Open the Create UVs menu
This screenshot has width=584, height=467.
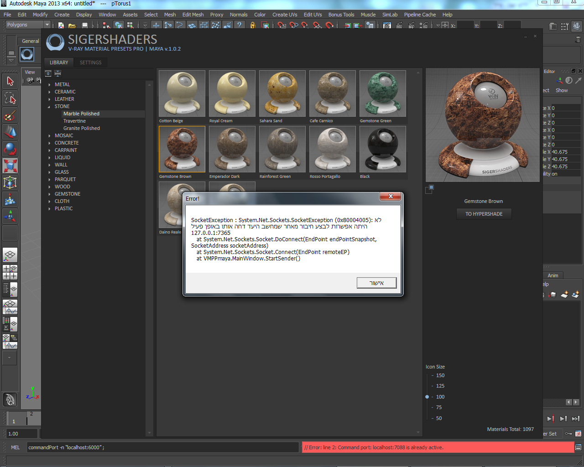pos(285,15)
